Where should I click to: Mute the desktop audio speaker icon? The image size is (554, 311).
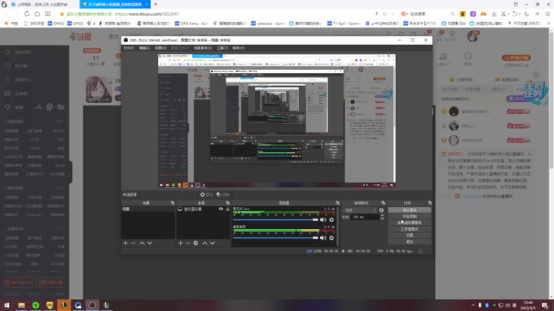pyautogui.click(x=323, y=238)
